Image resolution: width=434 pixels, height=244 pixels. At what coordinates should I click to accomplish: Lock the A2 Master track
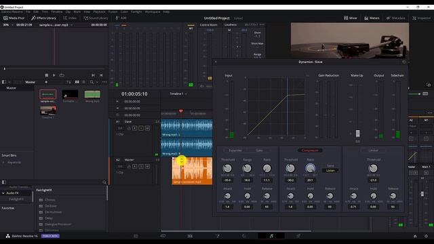tap(129, 166)
